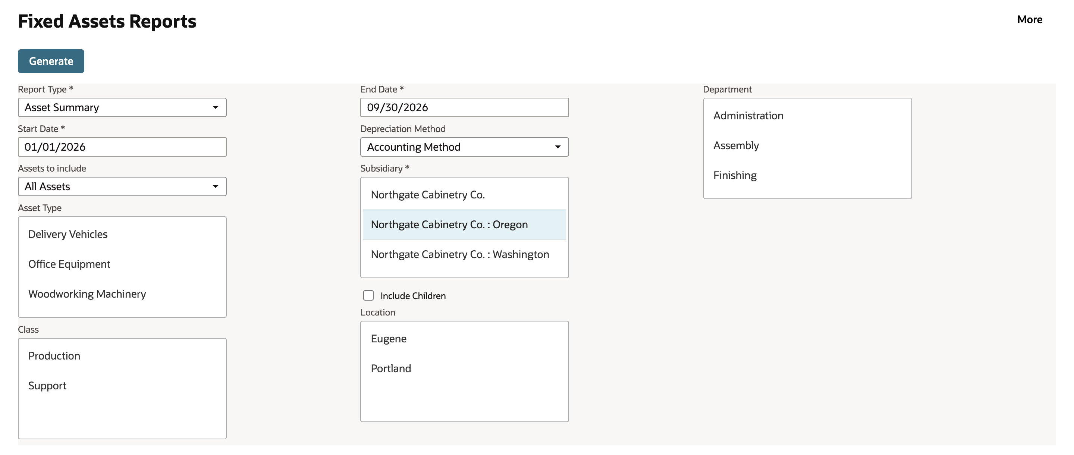Viewport: 1074px width, 455px height.
Task: Select Delivery Vehicles asset type
Action: click(122, 234)
